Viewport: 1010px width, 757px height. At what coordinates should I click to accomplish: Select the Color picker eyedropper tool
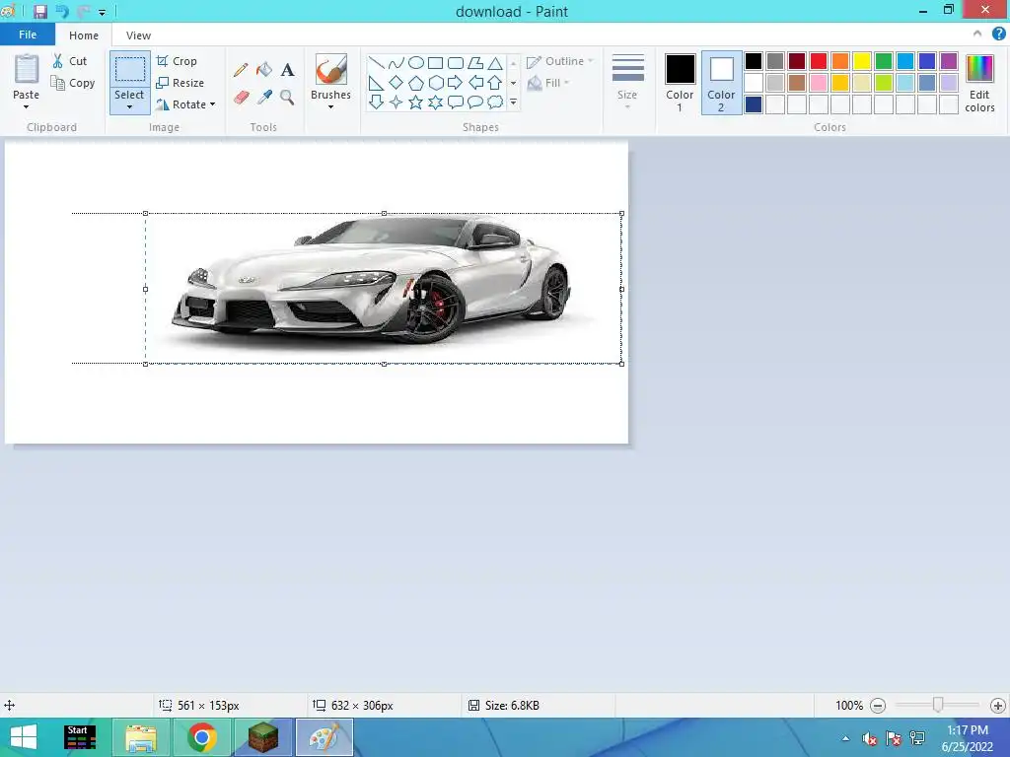pyautogui.click(x=264, y=98)
